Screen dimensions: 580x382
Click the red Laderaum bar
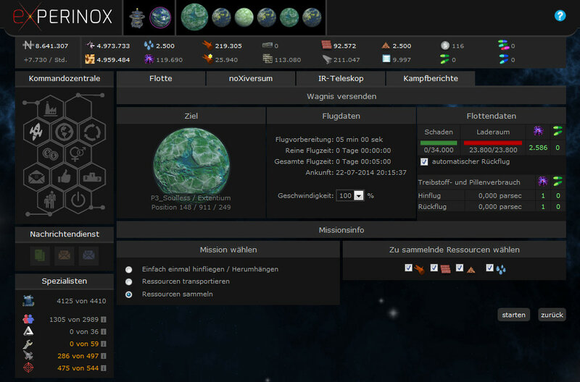(x=493, y=143)
